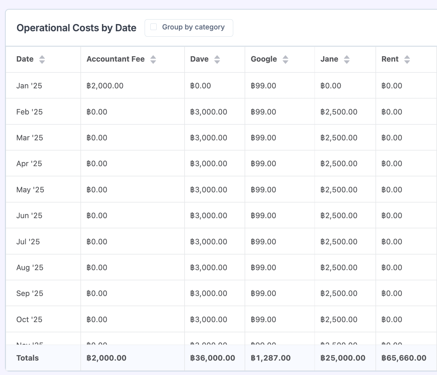Select the Rent column header text
The width and height of the screenshot is (437, 375).
[x=390, y=59]
